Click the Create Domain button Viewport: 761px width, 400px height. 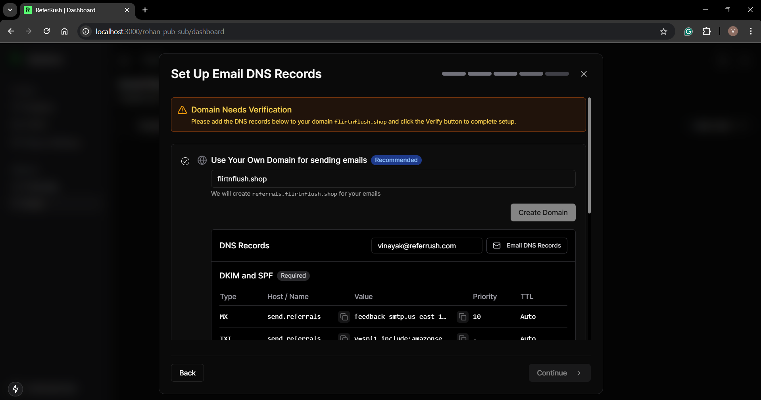coord(543,213)
